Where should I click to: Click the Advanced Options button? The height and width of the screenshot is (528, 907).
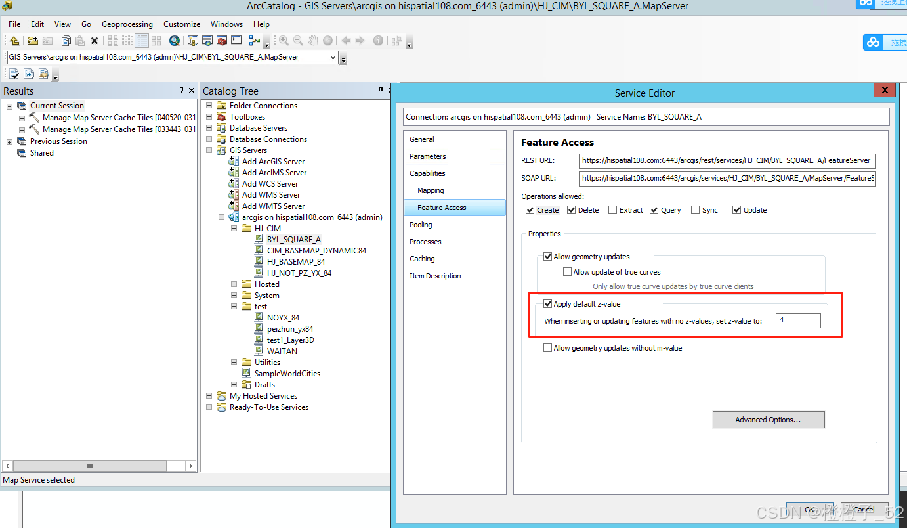point(768,420)
